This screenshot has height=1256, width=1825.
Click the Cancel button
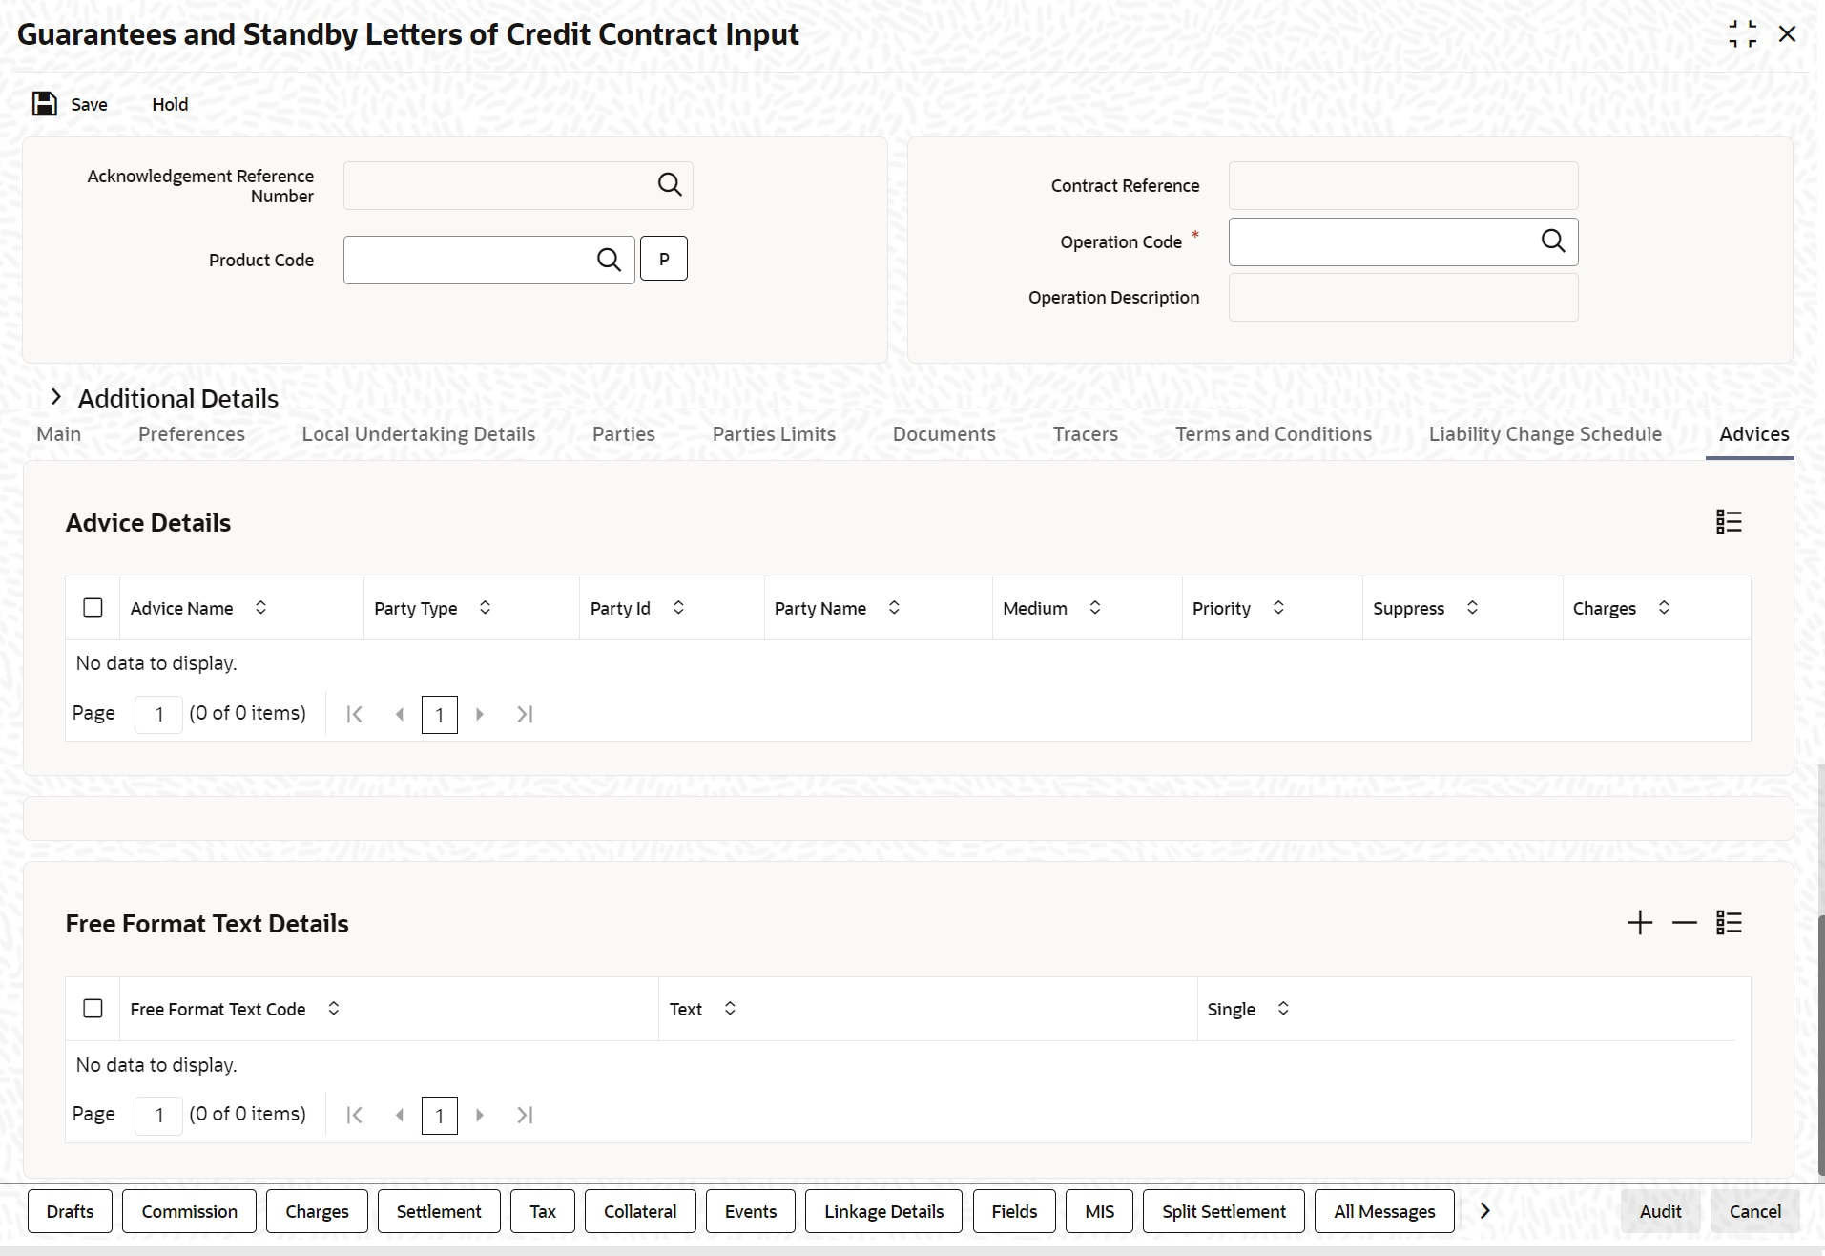pyautogui.click(x=1755, y=1211)
